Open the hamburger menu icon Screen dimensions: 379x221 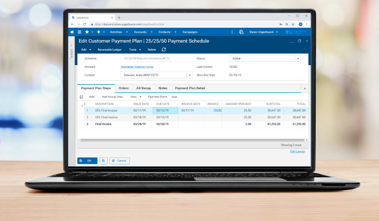(x=79, y=32)
